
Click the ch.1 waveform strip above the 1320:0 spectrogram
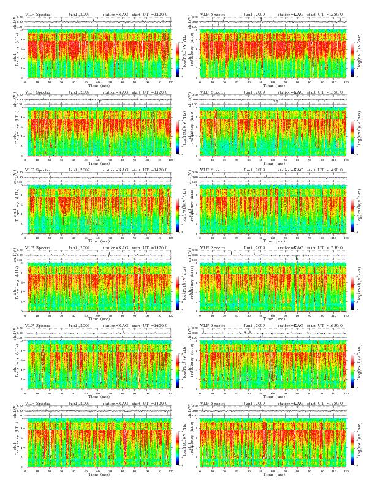pos(98,99)
